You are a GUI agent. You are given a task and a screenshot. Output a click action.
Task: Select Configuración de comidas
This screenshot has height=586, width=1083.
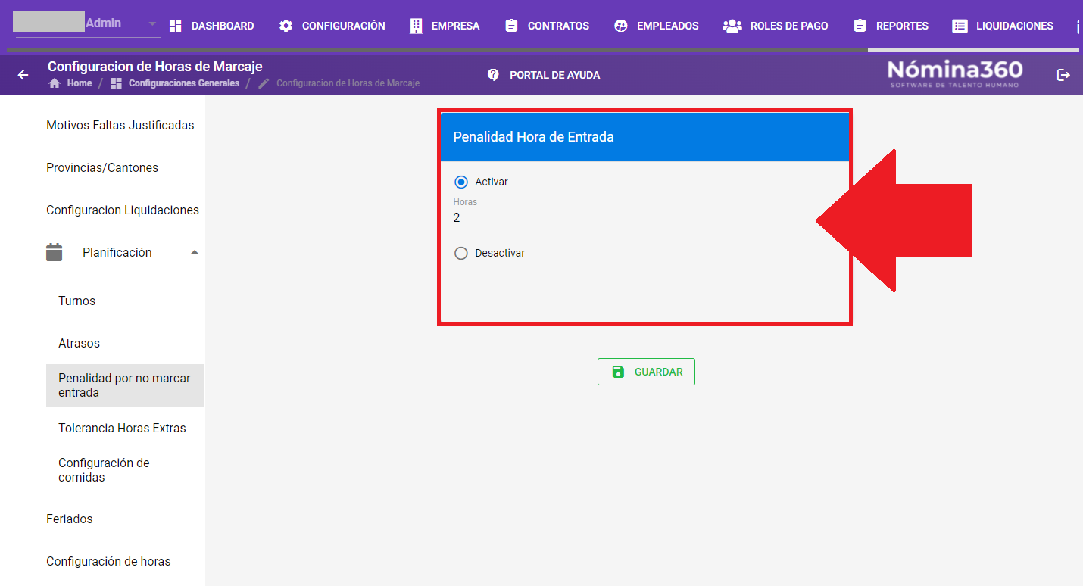(x=102, y=470)
